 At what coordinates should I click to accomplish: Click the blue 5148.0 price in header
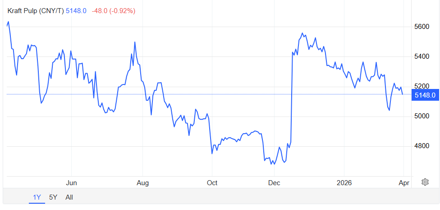(76, 10)
